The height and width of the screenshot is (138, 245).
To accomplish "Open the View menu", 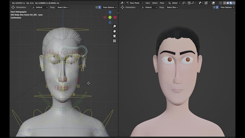I will click(147, 3).
